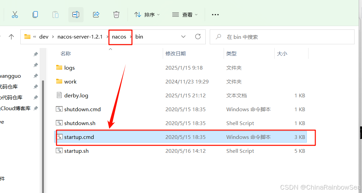362x193 pixels.
Task: Sort by 修改日期 column header
Action: [176, 53]
